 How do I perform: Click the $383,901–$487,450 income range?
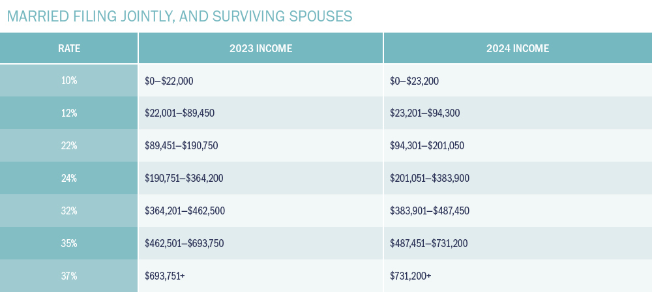coord(430,211)
